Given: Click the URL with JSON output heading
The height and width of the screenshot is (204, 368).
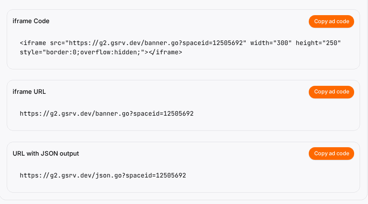Looking at the screenshot, I should pyautogui.click(x=46, y=154).
